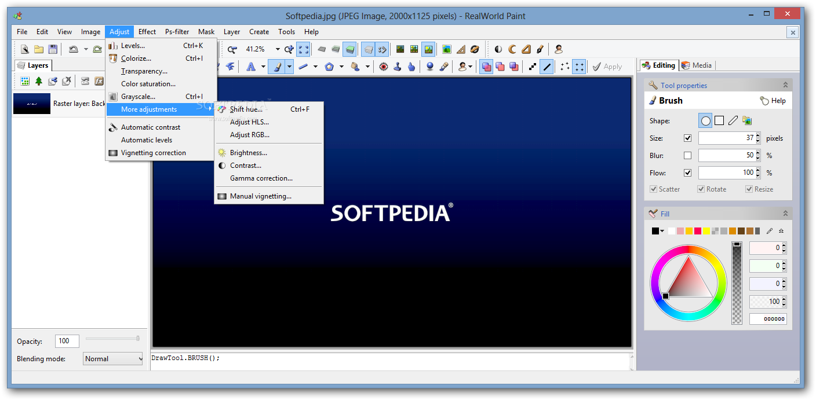Zoom out using the magnifier minus icon
Viewport: 816px width, 400px height.
click(232, 49)
